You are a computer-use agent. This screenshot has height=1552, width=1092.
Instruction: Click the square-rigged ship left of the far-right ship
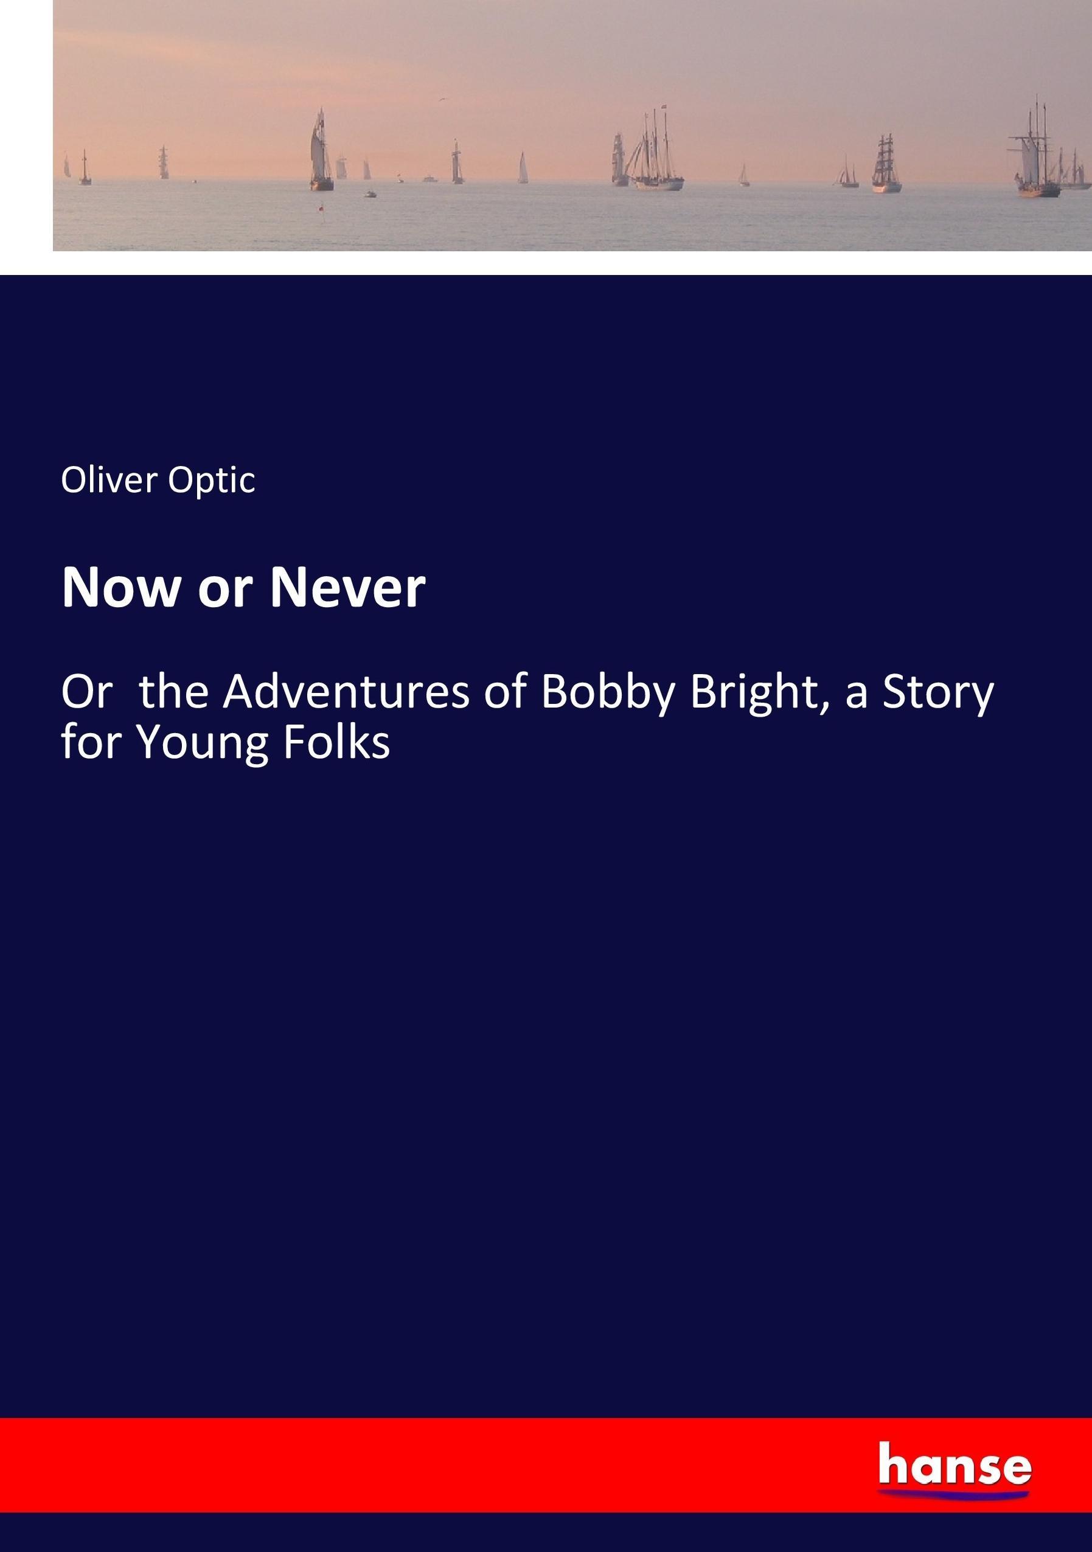(886, 165)
